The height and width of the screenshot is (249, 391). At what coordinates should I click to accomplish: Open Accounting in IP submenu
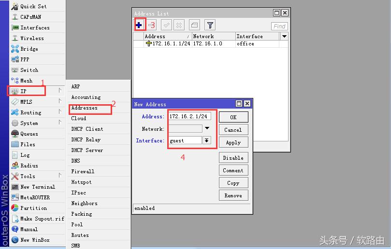pos(86,97)
